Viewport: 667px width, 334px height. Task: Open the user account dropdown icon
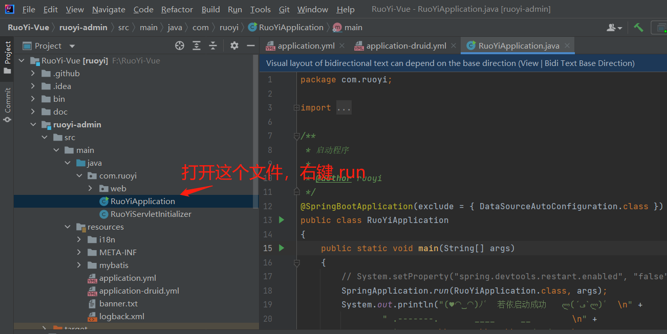[614, 28]
